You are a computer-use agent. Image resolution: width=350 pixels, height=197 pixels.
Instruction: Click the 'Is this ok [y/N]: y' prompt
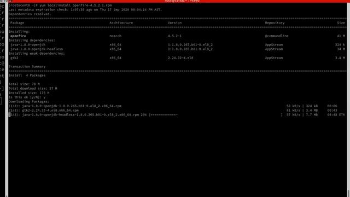coord(27,97)
